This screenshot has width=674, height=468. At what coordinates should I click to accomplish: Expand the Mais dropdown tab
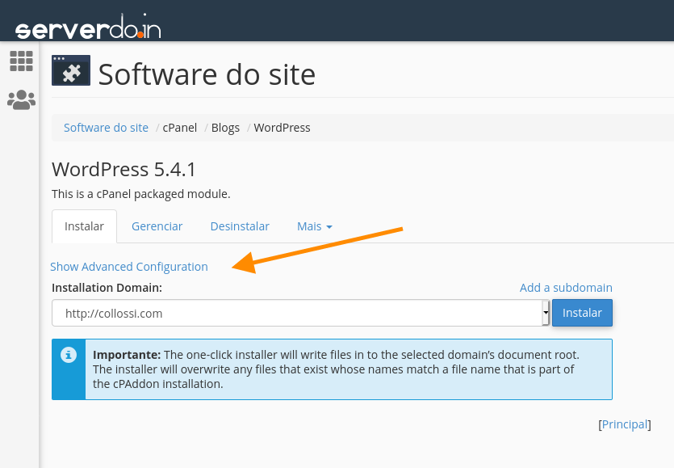(x=314, y=226)
